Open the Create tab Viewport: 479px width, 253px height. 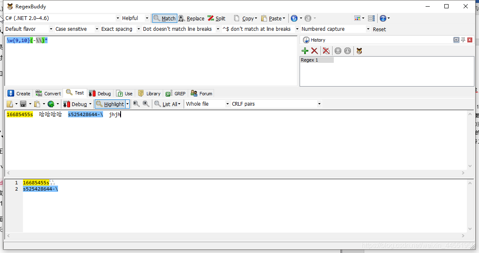(19, 94)
